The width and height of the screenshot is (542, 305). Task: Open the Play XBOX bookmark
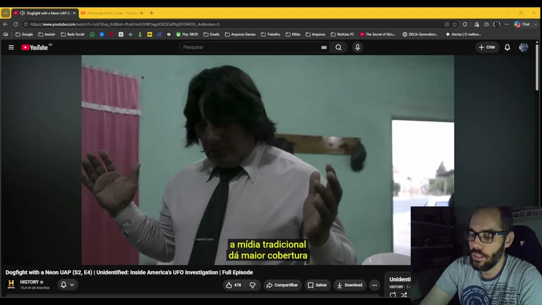187,34
